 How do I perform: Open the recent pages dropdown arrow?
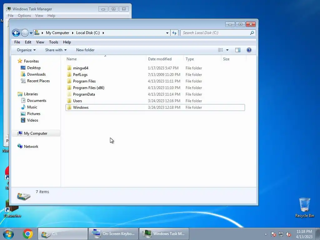(x=31, y=33)
